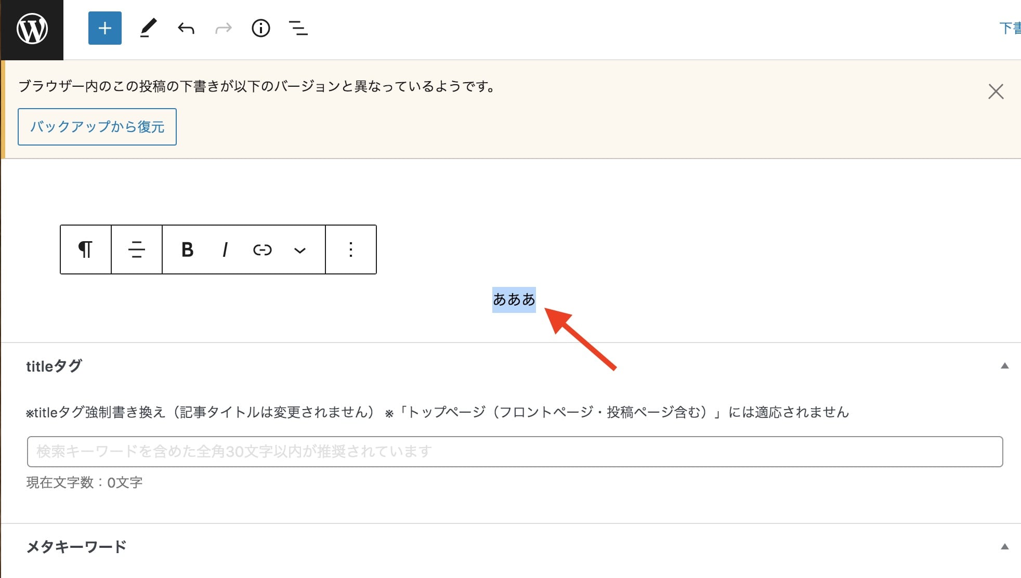Toggle bold formatting
This screenshot has width=1021, height=578.
tap(188, 249)
